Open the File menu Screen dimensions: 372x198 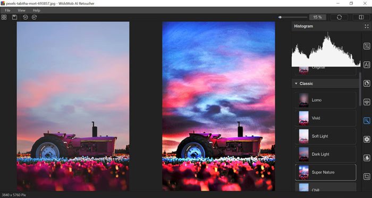7,11
